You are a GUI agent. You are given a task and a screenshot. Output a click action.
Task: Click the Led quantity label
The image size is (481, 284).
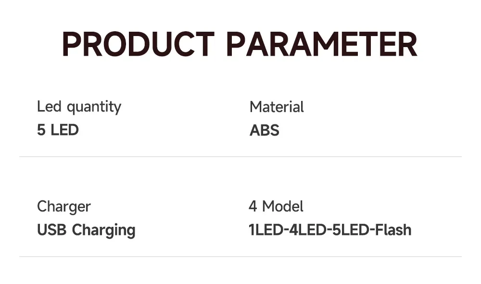pos(79,107)
